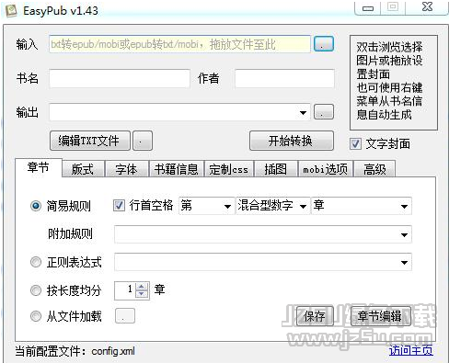Select the 正则表达式 radio button
This screenshot has height=363, width=449.
click(x=36, y=262)
